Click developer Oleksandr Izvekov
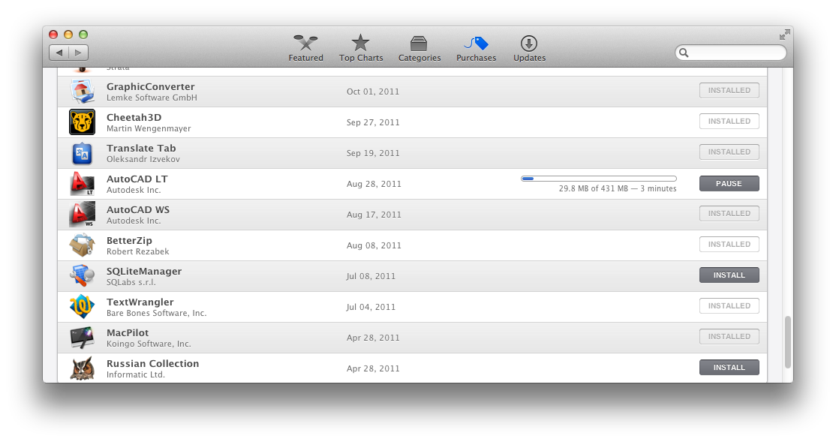This screenshot has width=836, height=442. (143, 159)
